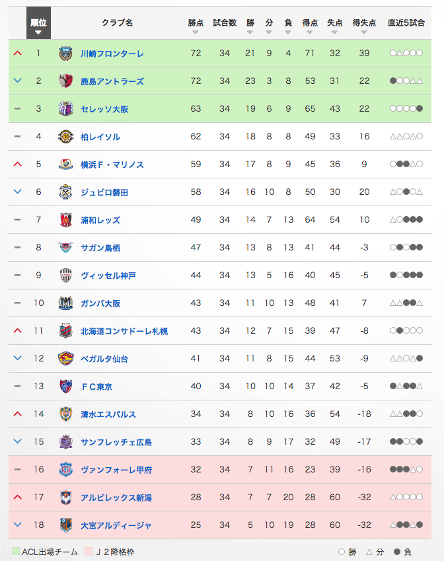Viewport: 444px width, 561px height.
Task: Click the FC東京 club crest
Action: (x=65, y=387)
